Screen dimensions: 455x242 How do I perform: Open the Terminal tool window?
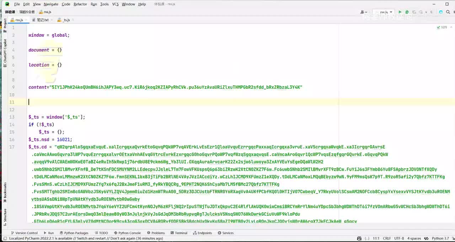[x=178, y=233]
